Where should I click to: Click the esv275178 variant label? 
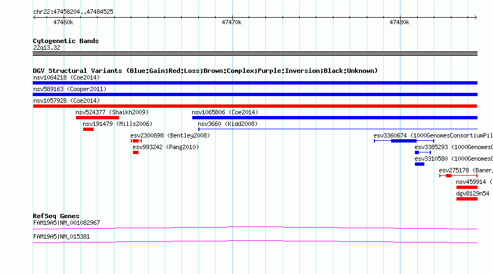point(466,170)
